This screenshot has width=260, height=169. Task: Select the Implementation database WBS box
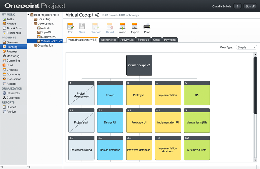[168, 148]
